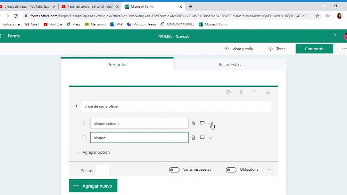Click the second option field containing "bloque"

[139, 138]
